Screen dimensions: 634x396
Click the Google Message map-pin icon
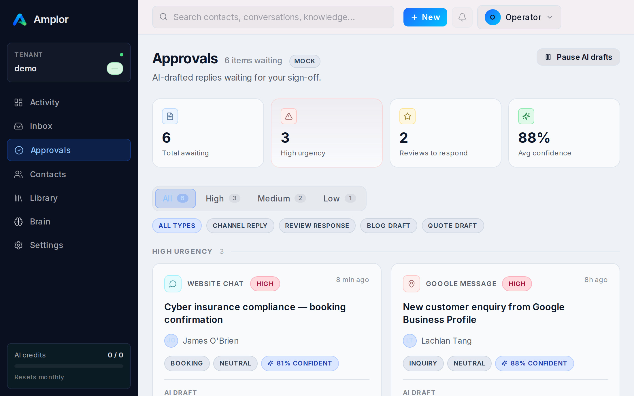[x=412, y=284]
